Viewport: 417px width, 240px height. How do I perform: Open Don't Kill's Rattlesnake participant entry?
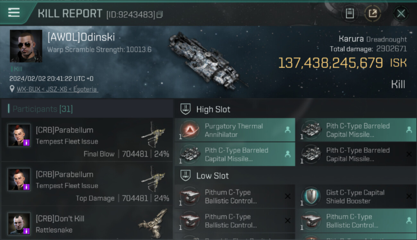pos(87,223)
